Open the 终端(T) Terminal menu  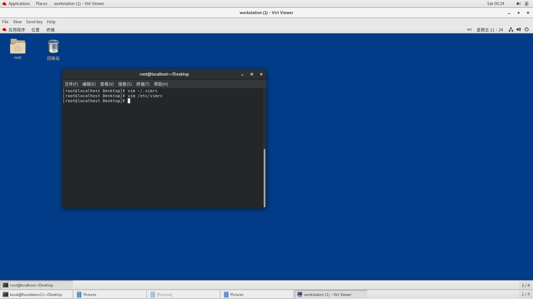[142, 84]
